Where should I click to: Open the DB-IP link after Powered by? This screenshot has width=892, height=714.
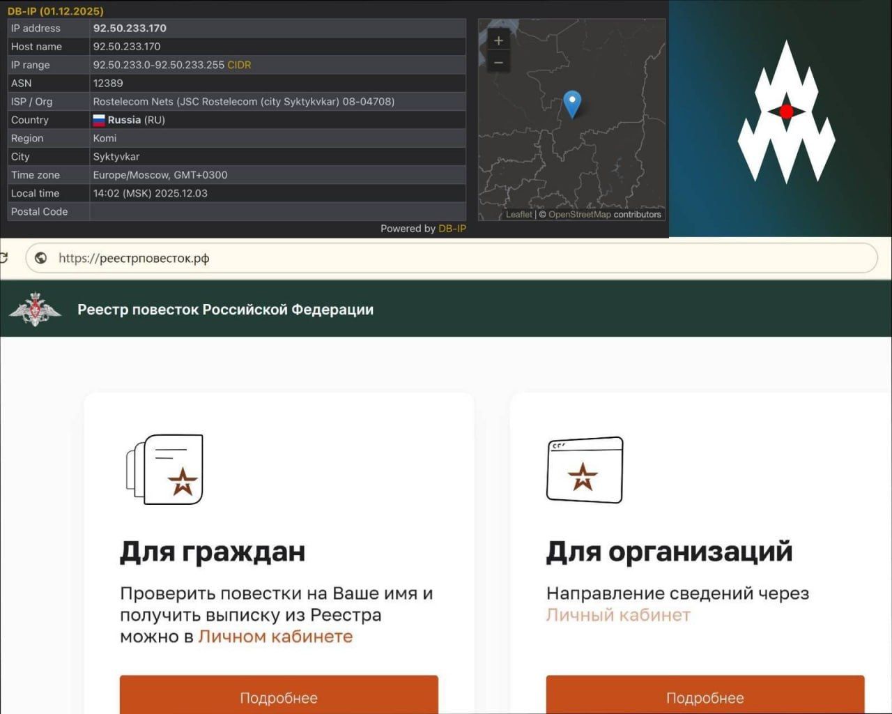coord(452,229)
